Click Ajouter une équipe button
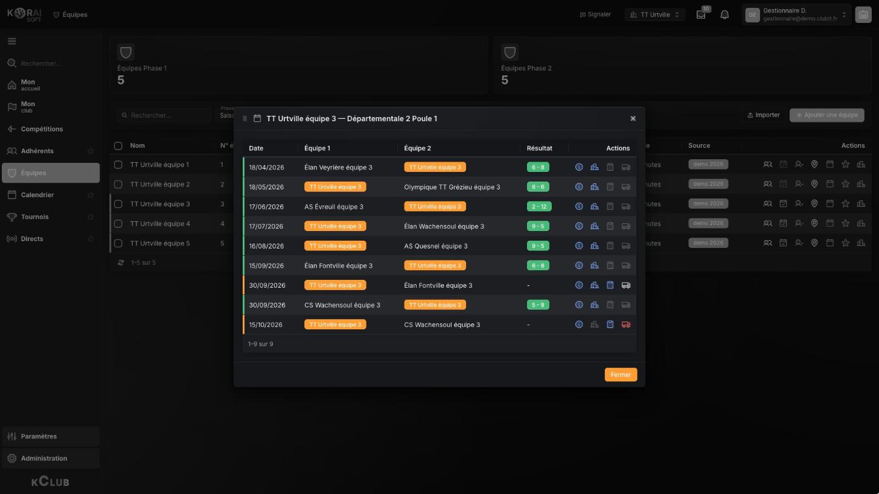The height and width of the screenshot is (494, 879). (x=827, y=115)
